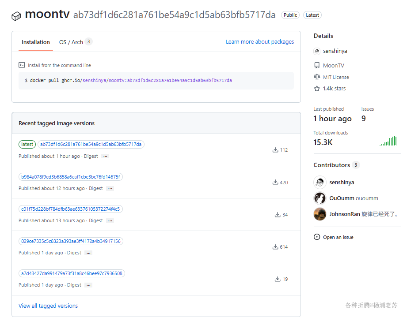Click the download icon beside 420

coord(275,182)
